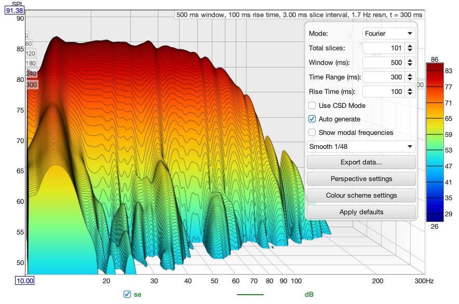459x304 pixels.
Task: Click the SPL colour scale bar
Action: pyautogui.click(x=435, y=142)
